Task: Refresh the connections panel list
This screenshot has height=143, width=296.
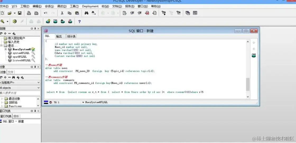Action: pyautogui.click(x=1, y=33)
